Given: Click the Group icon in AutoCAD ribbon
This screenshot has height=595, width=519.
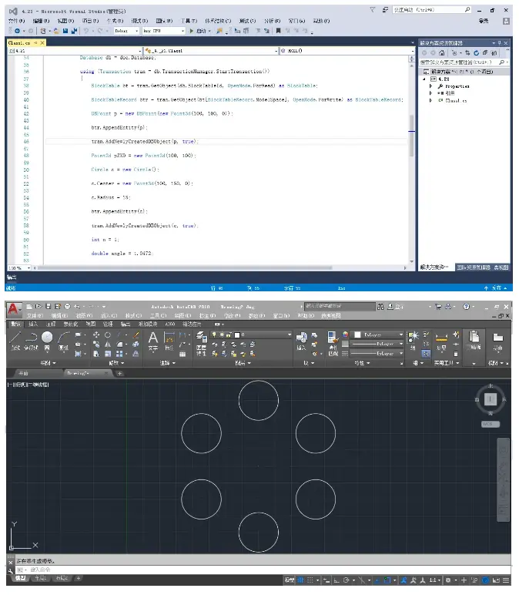Looking at the screenshot, I should [x=413, y=337].
